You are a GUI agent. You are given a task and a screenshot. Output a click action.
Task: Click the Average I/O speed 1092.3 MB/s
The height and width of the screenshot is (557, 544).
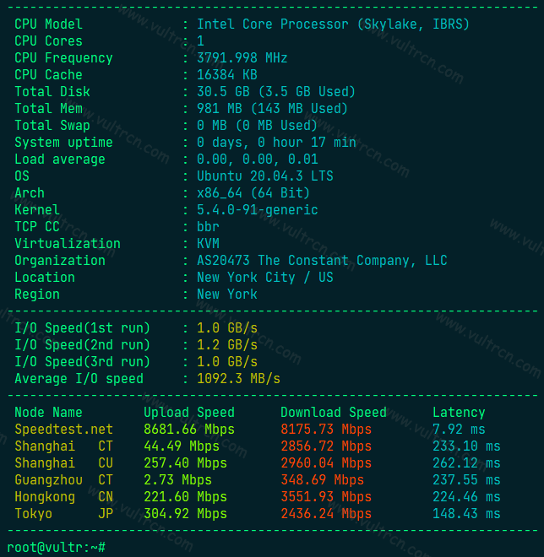pos(238,379)
